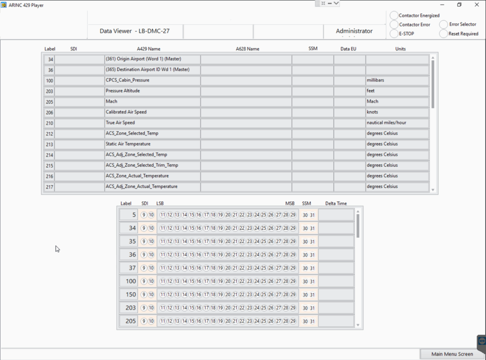Image resolution: width=486 pixels, height=360 pixels.
Task: Click label 217 cell in top table
Action: coord(49,187)
